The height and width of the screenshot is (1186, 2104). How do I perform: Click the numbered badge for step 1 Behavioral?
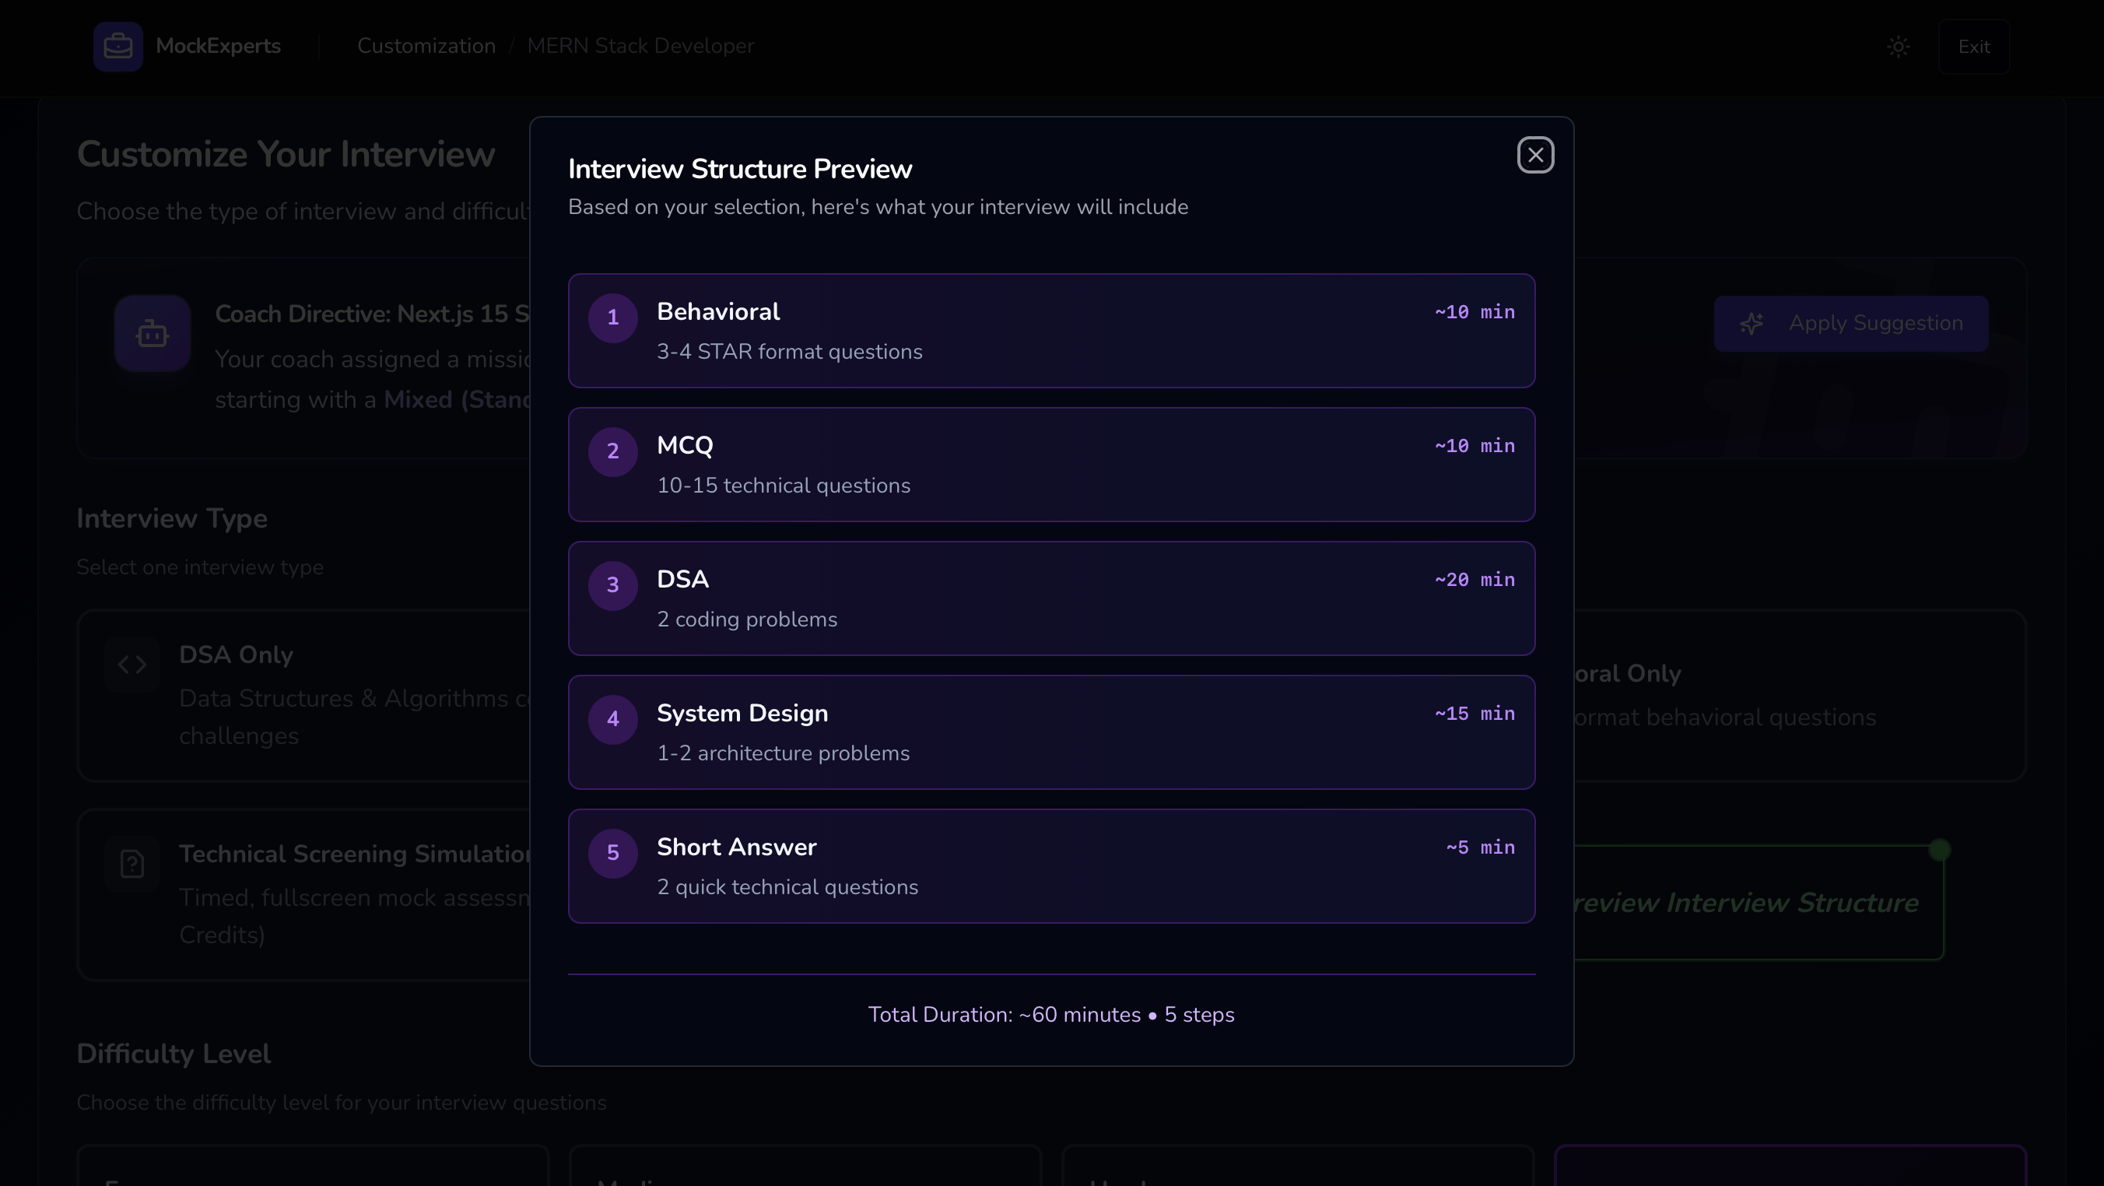click(613, 318)
